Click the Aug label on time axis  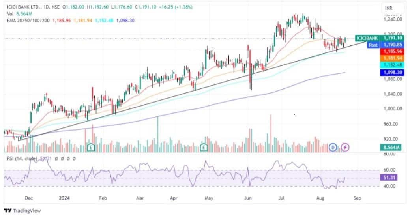(320, 198)
